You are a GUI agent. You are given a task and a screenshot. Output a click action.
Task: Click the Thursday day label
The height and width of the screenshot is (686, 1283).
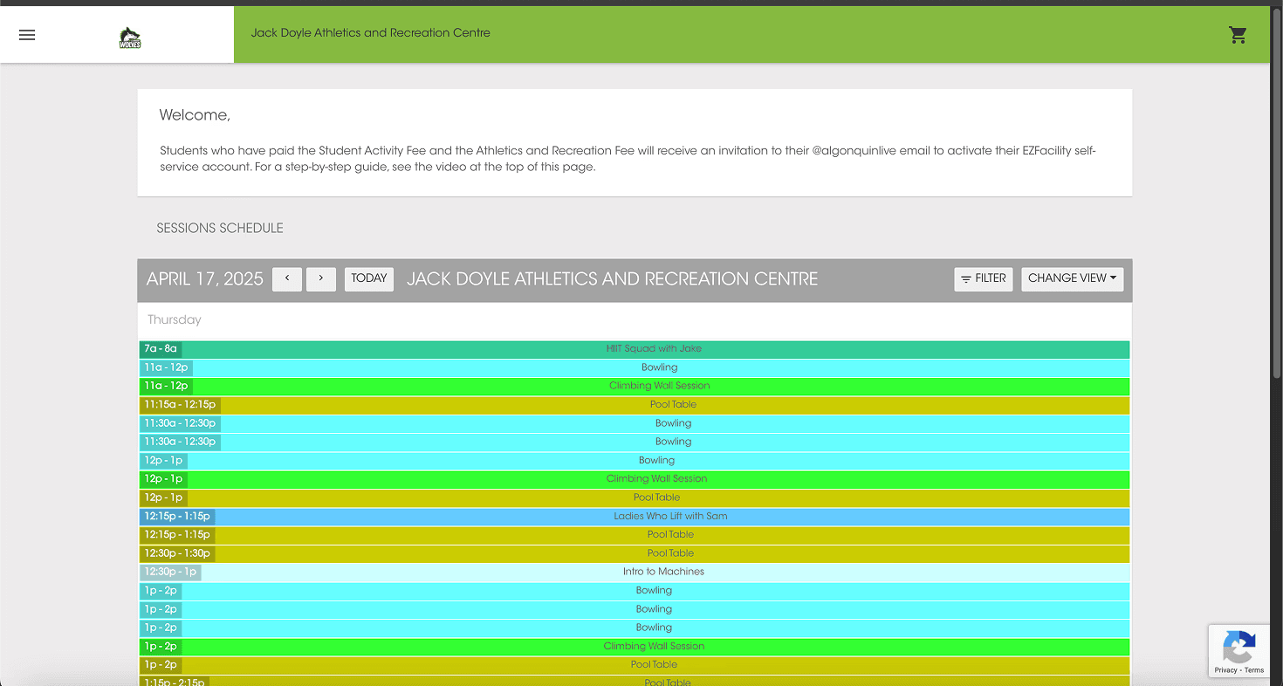click(x=175, y=320)
